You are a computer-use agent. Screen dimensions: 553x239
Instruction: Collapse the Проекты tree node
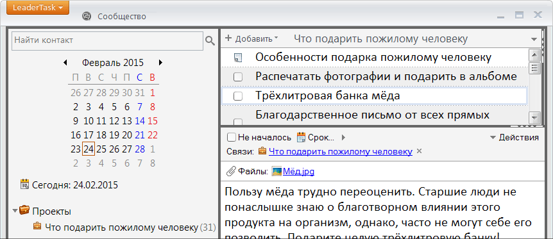tap(15, 211)
